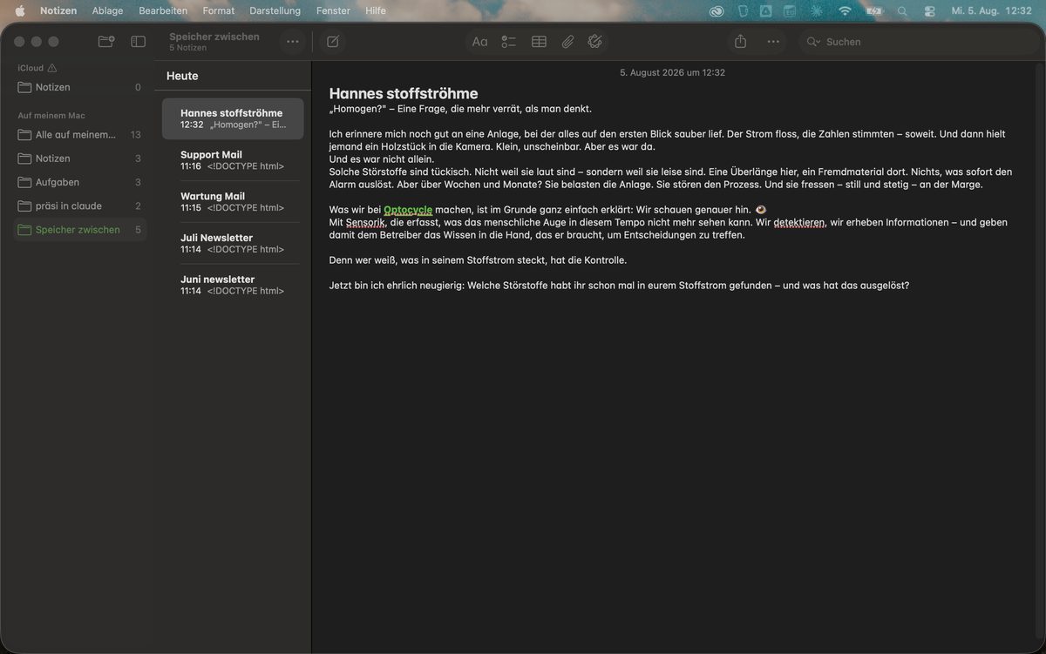This screenshot has width=1046, height=654.
Task: Open the Format menu
Action: pos(218,10)
